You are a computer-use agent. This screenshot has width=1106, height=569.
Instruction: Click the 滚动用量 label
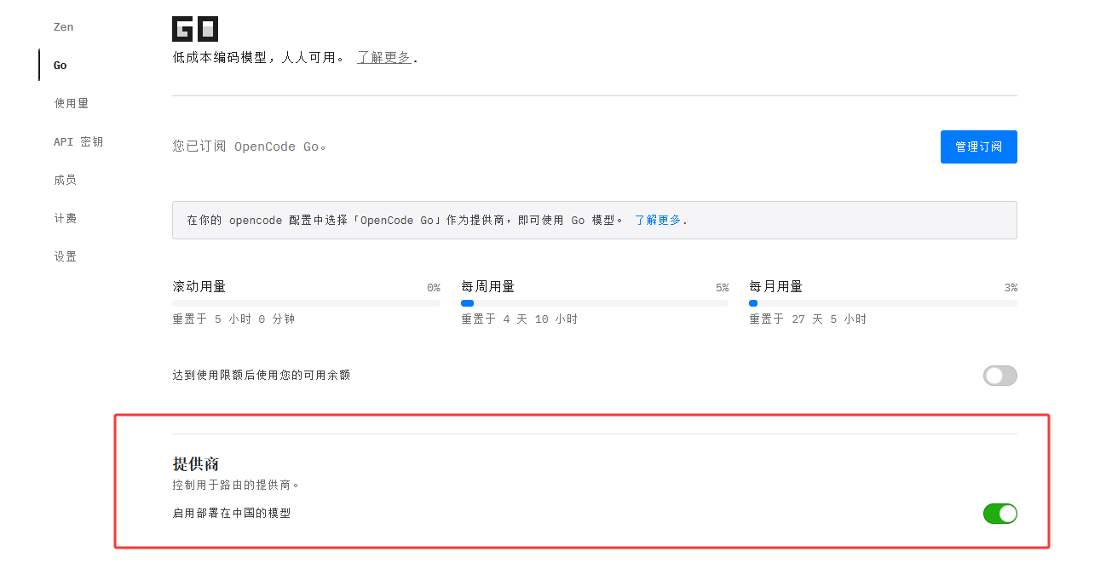coord(199,287)
